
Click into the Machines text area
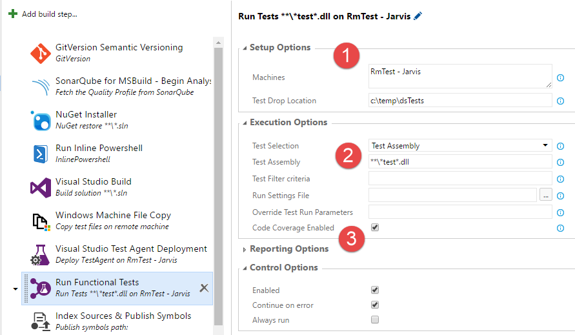[x=460, y=76]
